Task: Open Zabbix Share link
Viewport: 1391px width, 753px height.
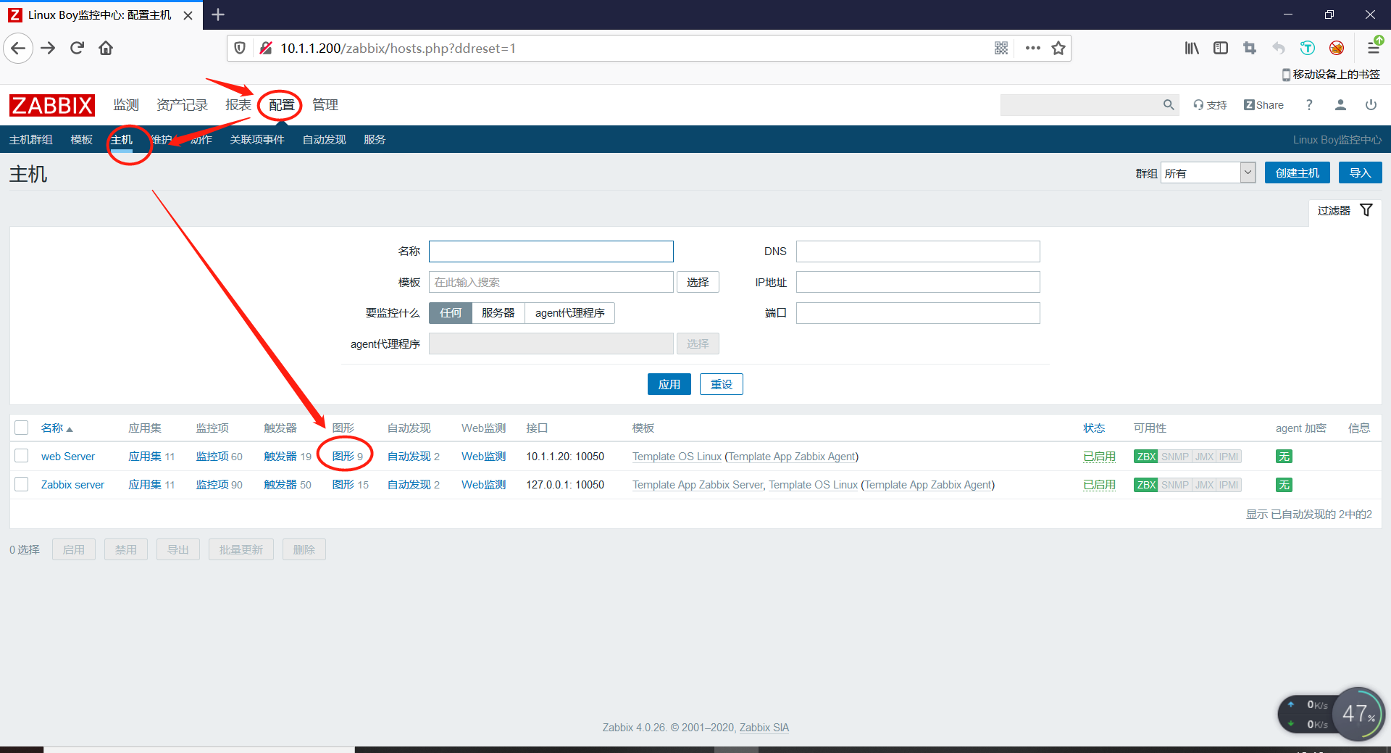Action: pos(1263,105)
